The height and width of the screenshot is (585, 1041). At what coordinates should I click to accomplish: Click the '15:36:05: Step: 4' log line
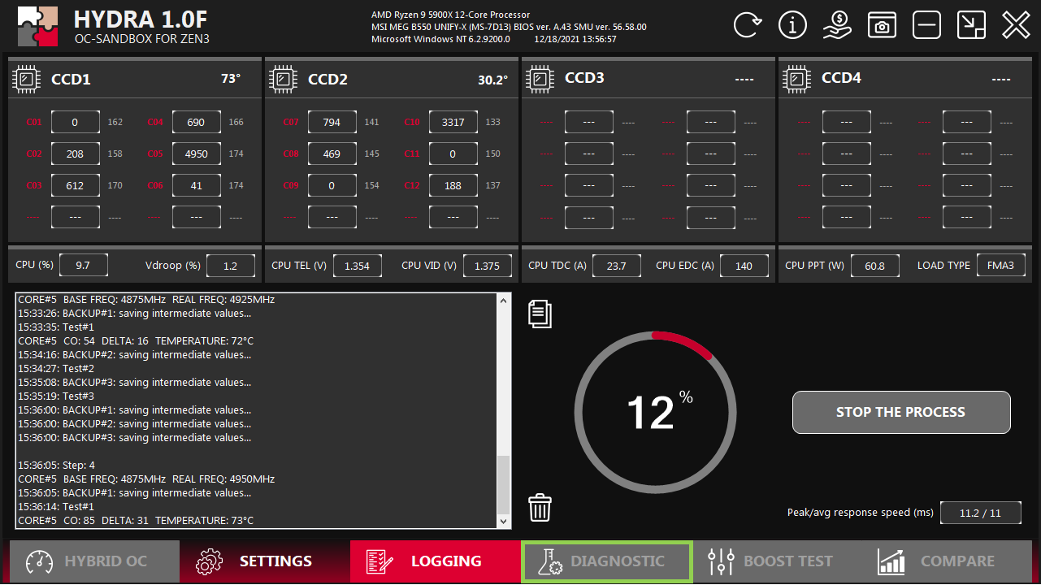click(x=57, y=466)
